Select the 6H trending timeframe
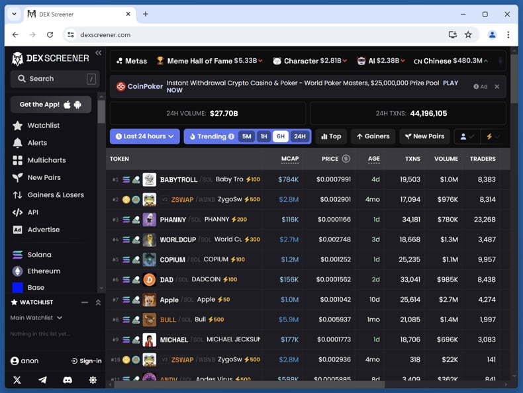The image size is (523, 393). pos(281,136)
